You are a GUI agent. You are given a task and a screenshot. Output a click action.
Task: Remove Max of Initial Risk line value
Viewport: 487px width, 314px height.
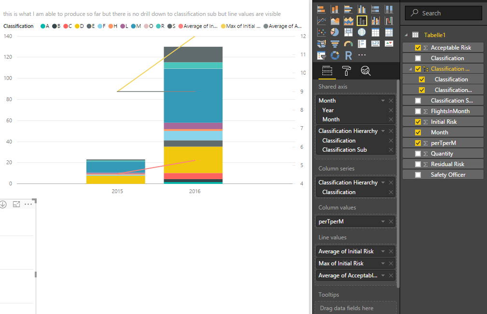pyautogui.click(x=391, y=263)
